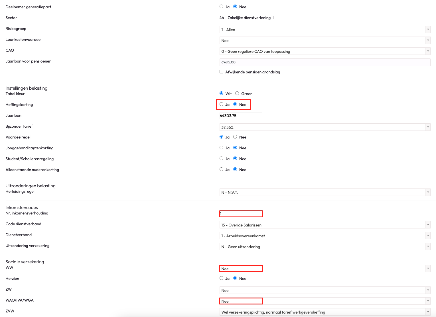Click the Jaarloon voor pensioenen field
Viewport: 436px width, 317px height.
[x=325, y=62]
